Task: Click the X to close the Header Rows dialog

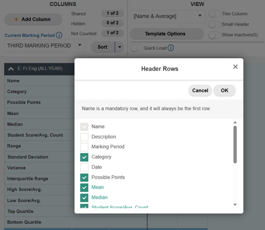Action: (236, 67)
